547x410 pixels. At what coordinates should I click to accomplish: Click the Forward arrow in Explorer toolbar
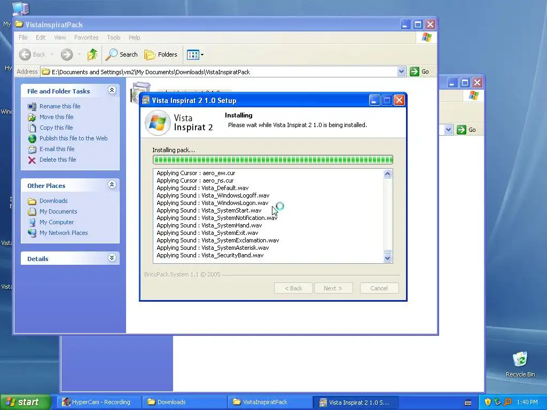(x=67, y=54)
